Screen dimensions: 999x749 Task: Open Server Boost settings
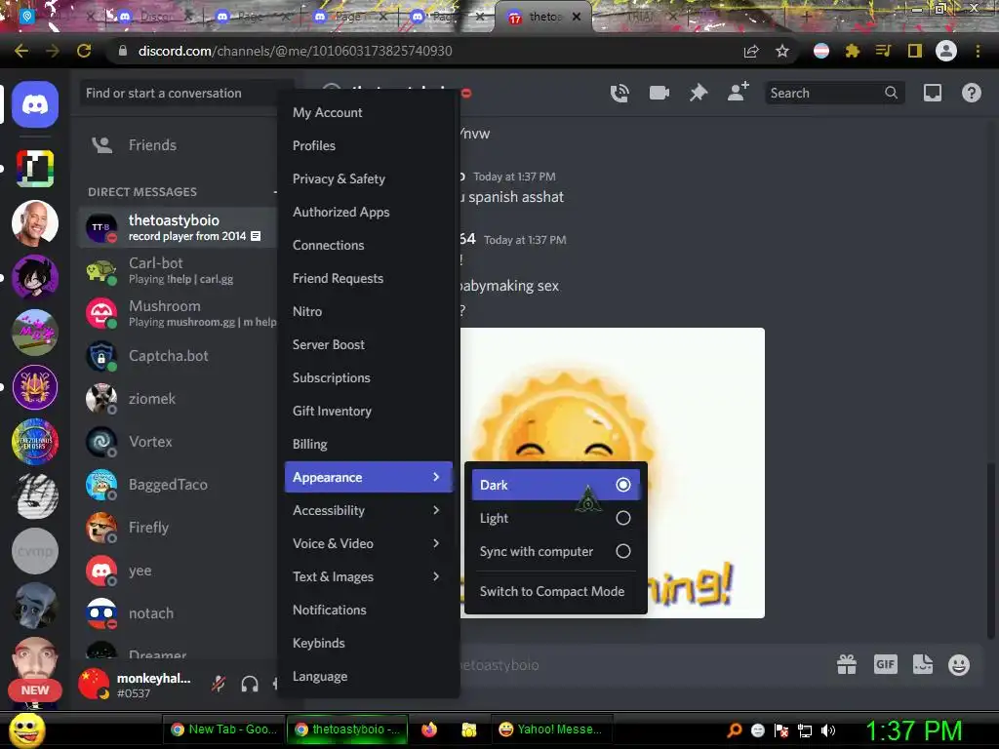[368, 344]
